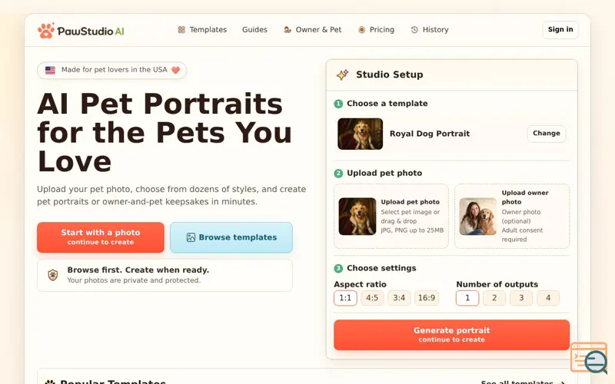
Task: Click Start with a photo button
Action: coord(101,237)
